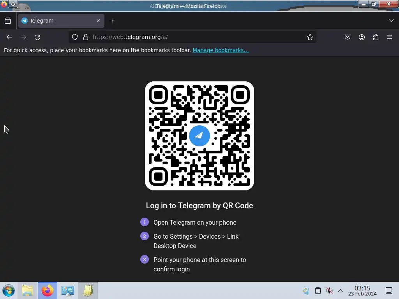
Task: Bookmark this page with the star icon
Action: (x=310, y=37)
